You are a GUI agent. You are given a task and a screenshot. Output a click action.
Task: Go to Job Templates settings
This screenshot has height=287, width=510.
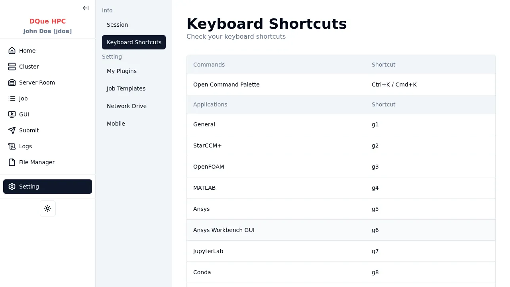tap(126, 88)
